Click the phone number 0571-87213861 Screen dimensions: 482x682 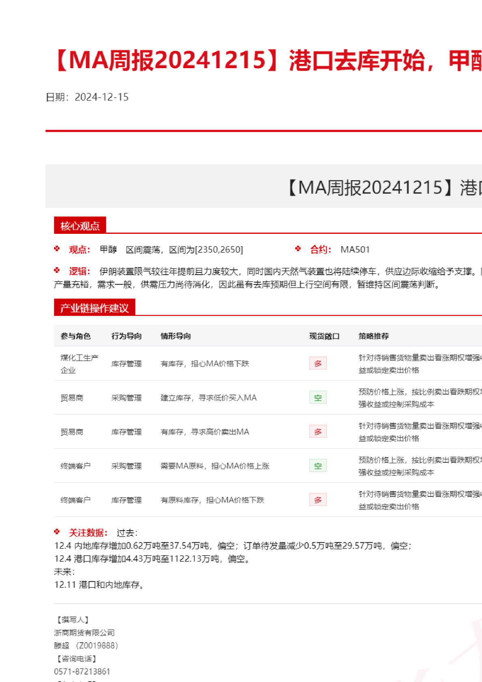click(x=82, y=671)
